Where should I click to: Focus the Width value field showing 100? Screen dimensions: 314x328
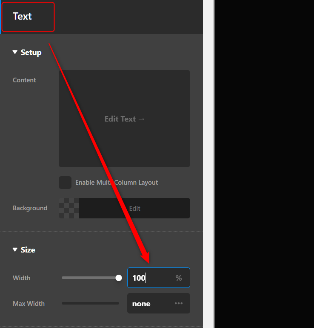pyautogui.click(x=147, y=278)
